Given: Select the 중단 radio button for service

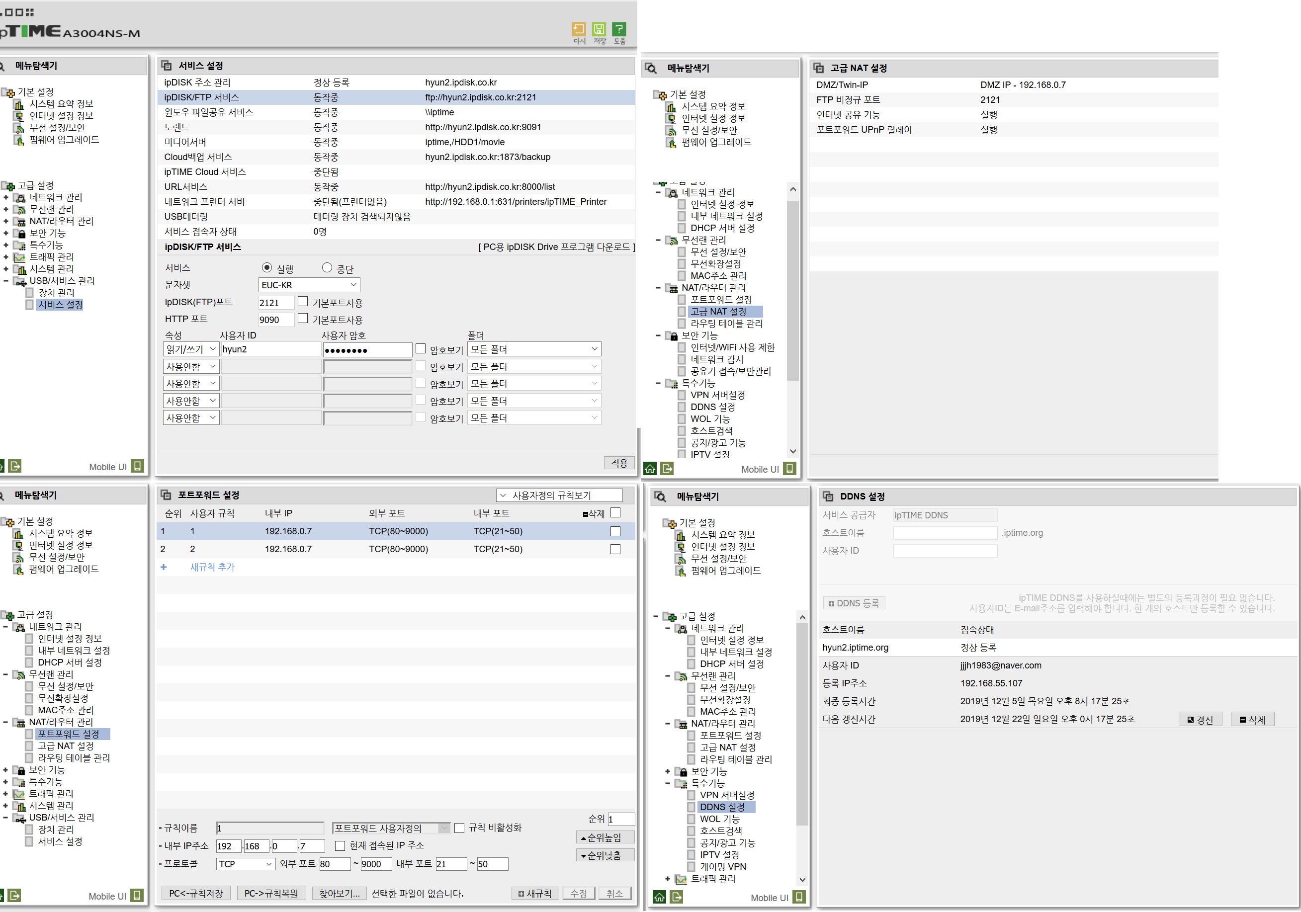Looking at the screenshot, I should point(327,267).
